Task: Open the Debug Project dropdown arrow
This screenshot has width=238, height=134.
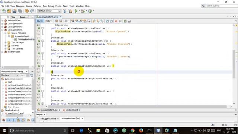Action: (86, 11)
